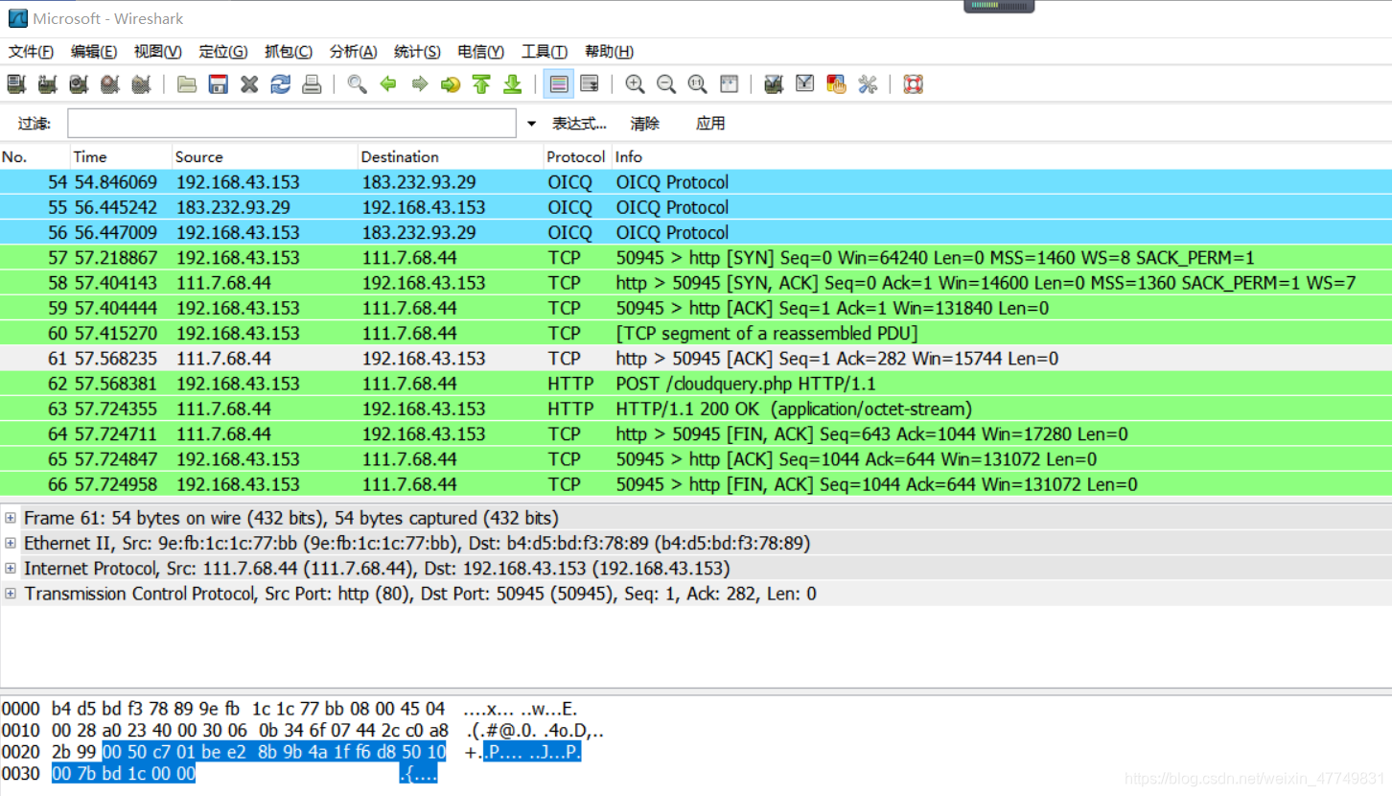Select packet 57 SYN row
Viewport: 1392px width, 796px height.
[x=696, y=258]
